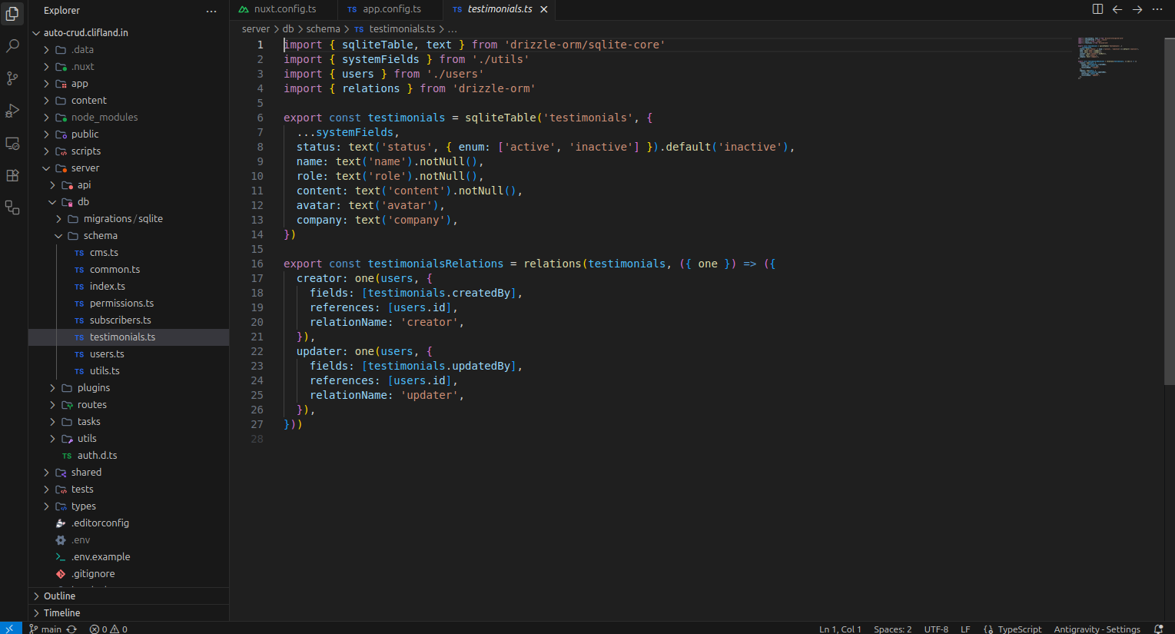
Task: Click the main branch indicator
Action: tap(46, 629)
